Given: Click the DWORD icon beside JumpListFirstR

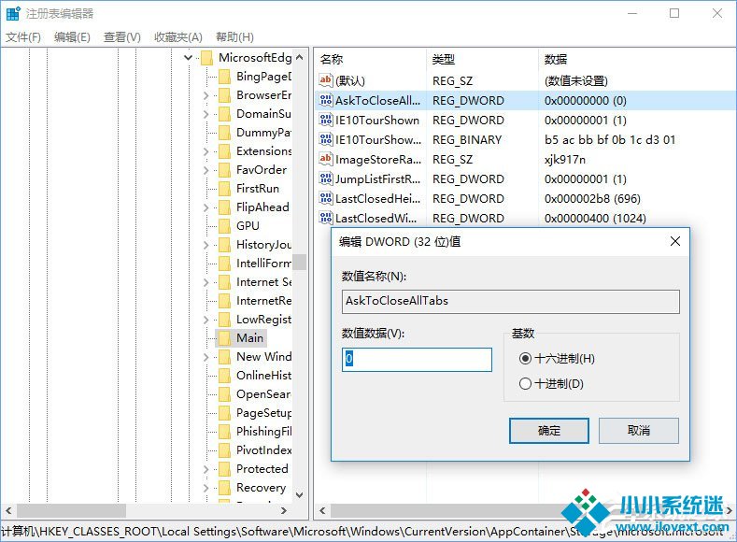Looking at the screenshot, I should tap(326, 178).
